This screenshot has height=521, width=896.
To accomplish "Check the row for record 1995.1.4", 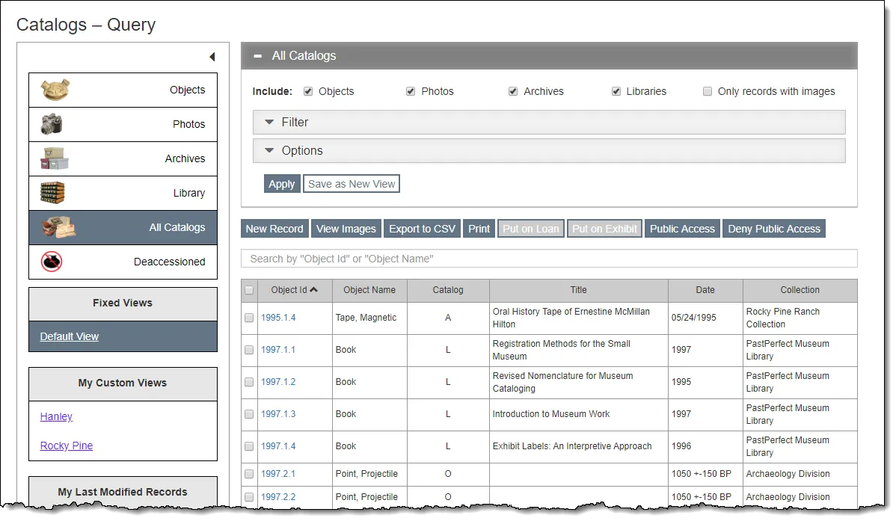I will tap(249, 318).
